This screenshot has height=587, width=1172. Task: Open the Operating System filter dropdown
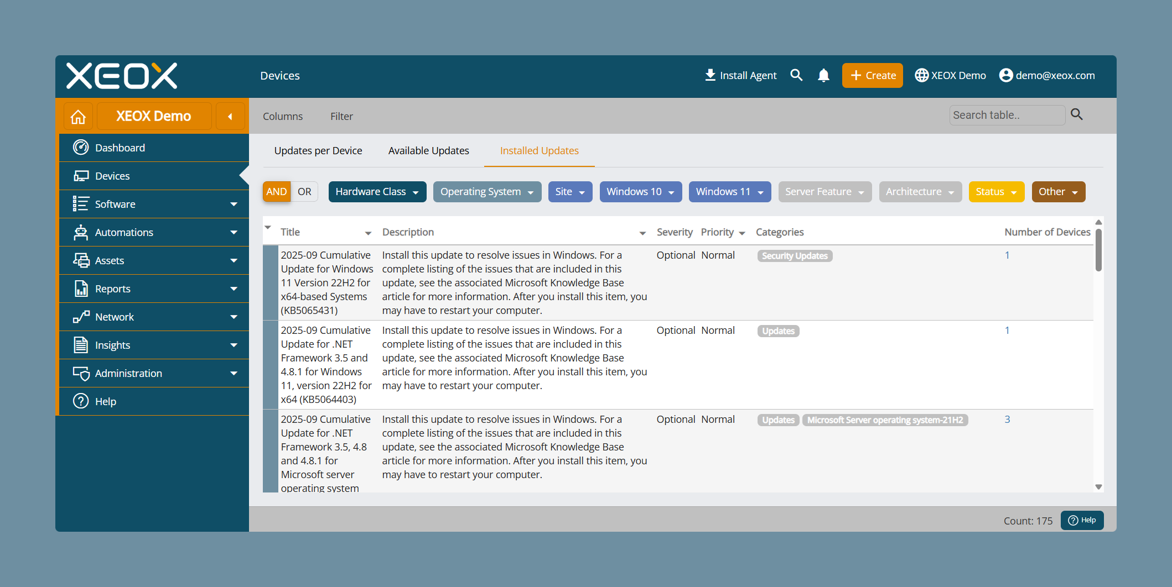tap(487, 192)
